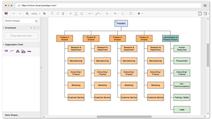
Task: Select Customer Service under Product D Division
Action: [x=155, y=97]
